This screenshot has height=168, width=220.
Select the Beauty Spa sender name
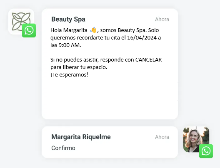[68, 19]
